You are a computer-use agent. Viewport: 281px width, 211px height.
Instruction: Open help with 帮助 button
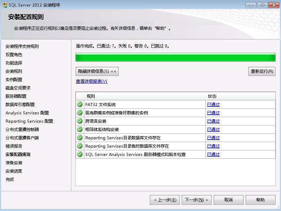pyautogui.click(x=261, y=200)
